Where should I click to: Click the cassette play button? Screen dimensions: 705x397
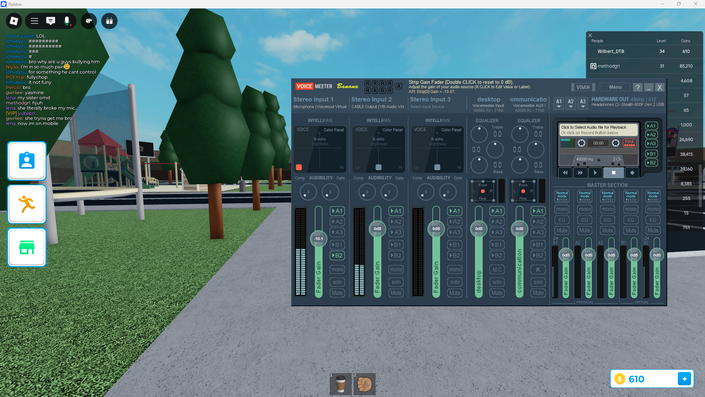pos(595,172)
